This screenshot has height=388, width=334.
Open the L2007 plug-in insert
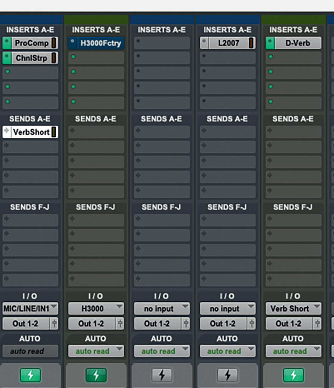click(x=229, y=43)
